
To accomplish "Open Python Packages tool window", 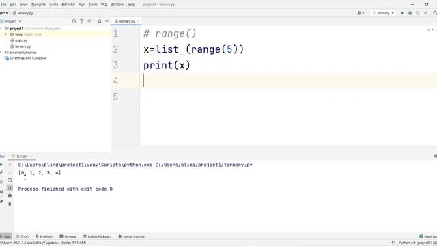I will (97, 236).
